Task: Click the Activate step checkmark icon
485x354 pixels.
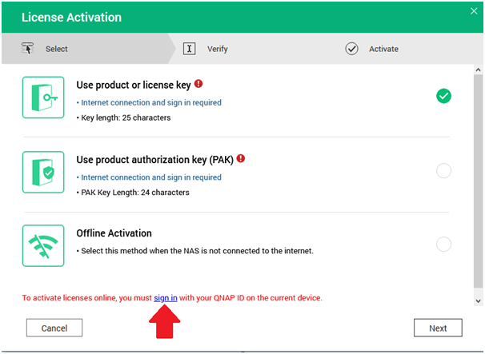Action: [x=351, y=49]
